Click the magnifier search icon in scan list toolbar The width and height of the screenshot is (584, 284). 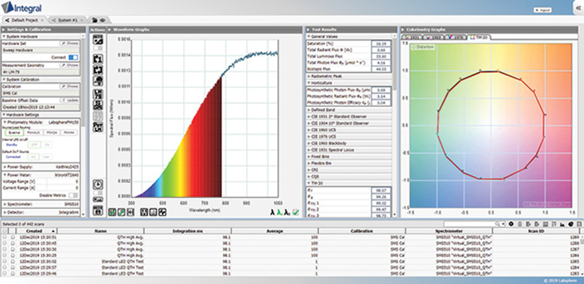point(498,224)
